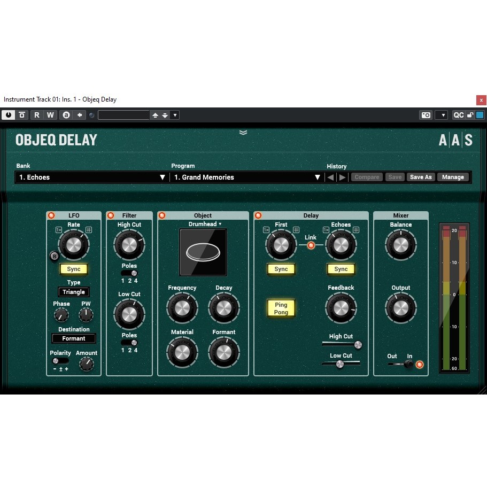487x487 pixels.
Task: Toggle the Ping Pong button
Action: [281, 308]
